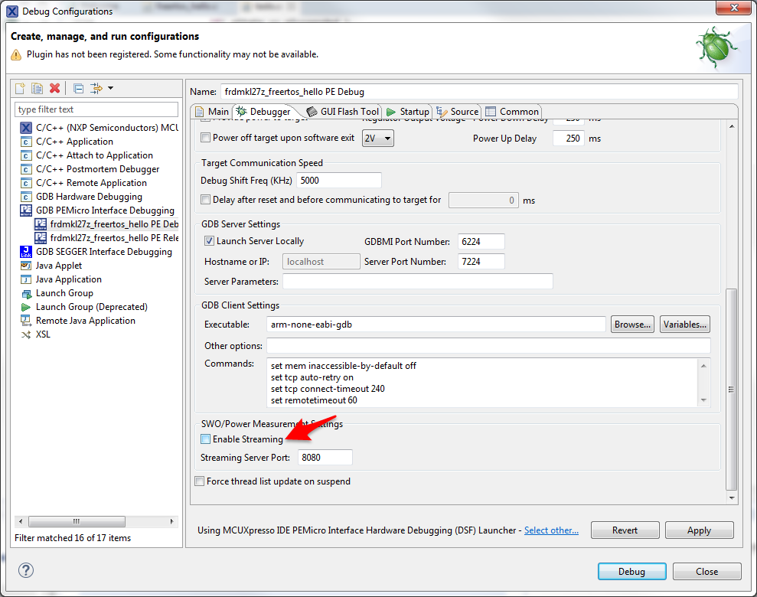Click the Other options field
The width and height of the screenshot is (757, 597).
[488, 345]
